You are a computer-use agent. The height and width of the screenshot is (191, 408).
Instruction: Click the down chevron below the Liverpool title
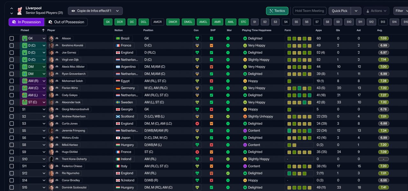[x=12, y=13]
